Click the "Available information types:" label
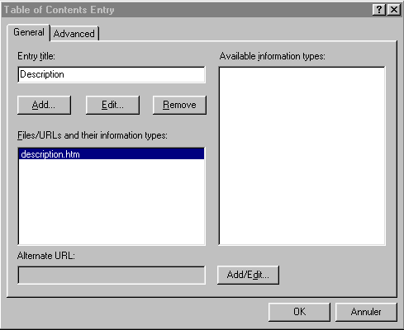Viewport: 404px width, 330px height. pyautogui.click(x=273, y=56)
